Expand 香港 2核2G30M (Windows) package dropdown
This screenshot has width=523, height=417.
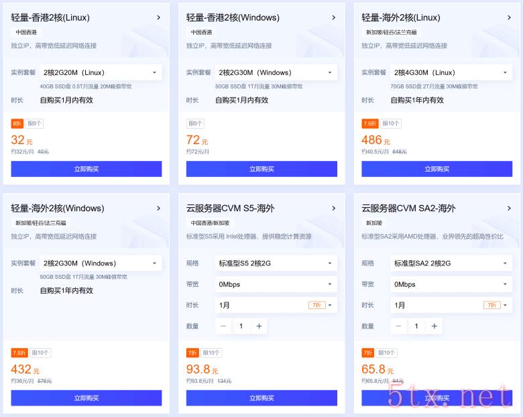(x=276, y=72)
